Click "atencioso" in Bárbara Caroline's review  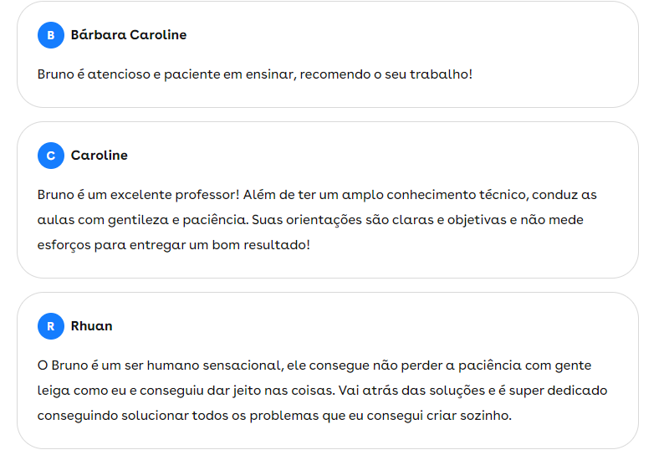pos(114,74)
